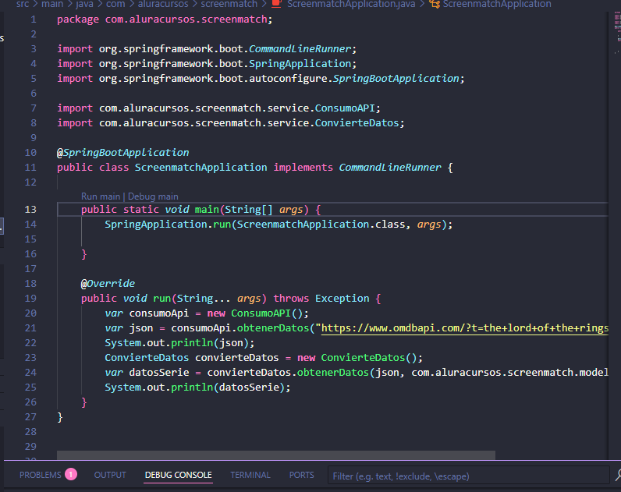Open the ScreenmatchApplication.java breadcrumb segment
This screenshot has width=621, height=492.
[351, 4]
